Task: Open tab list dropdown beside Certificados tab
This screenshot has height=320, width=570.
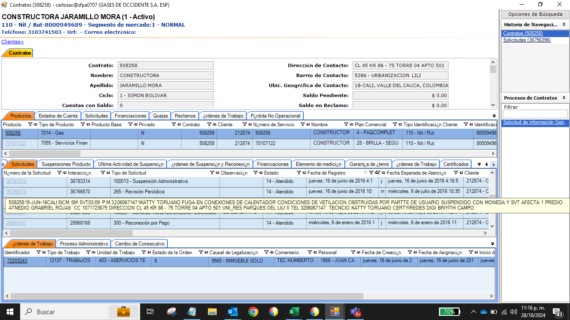Action: pyautogui.click(x=479, y=164)
